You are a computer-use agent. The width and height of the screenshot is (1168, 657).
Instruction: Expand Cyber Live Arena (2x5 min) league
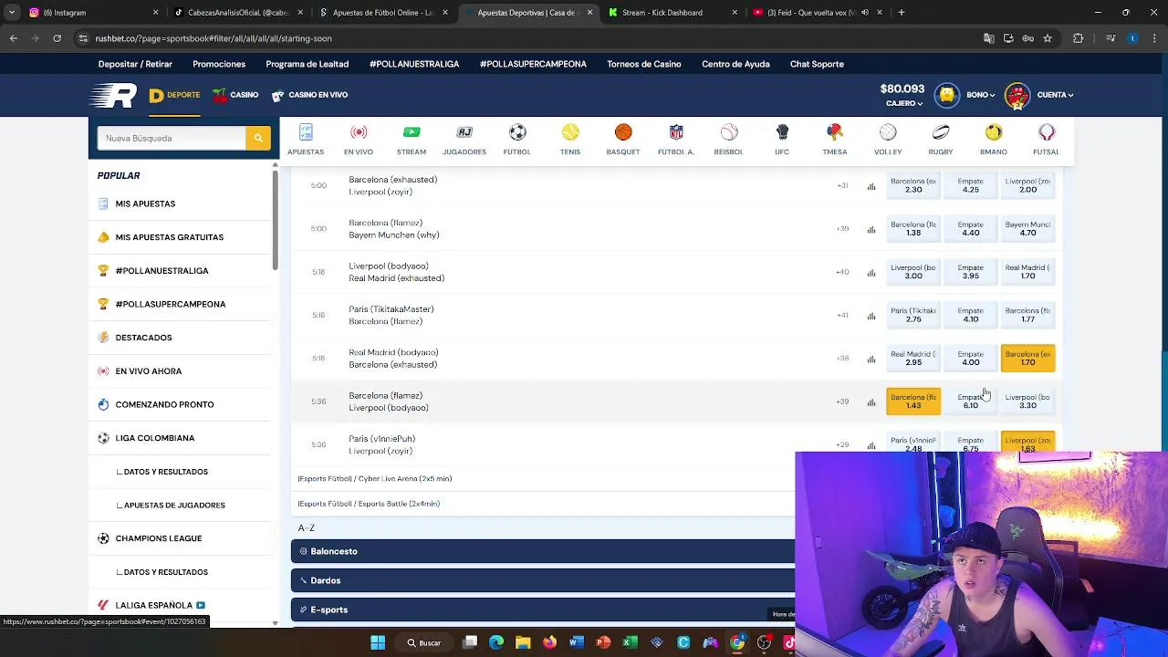click(x=374, y=478)
